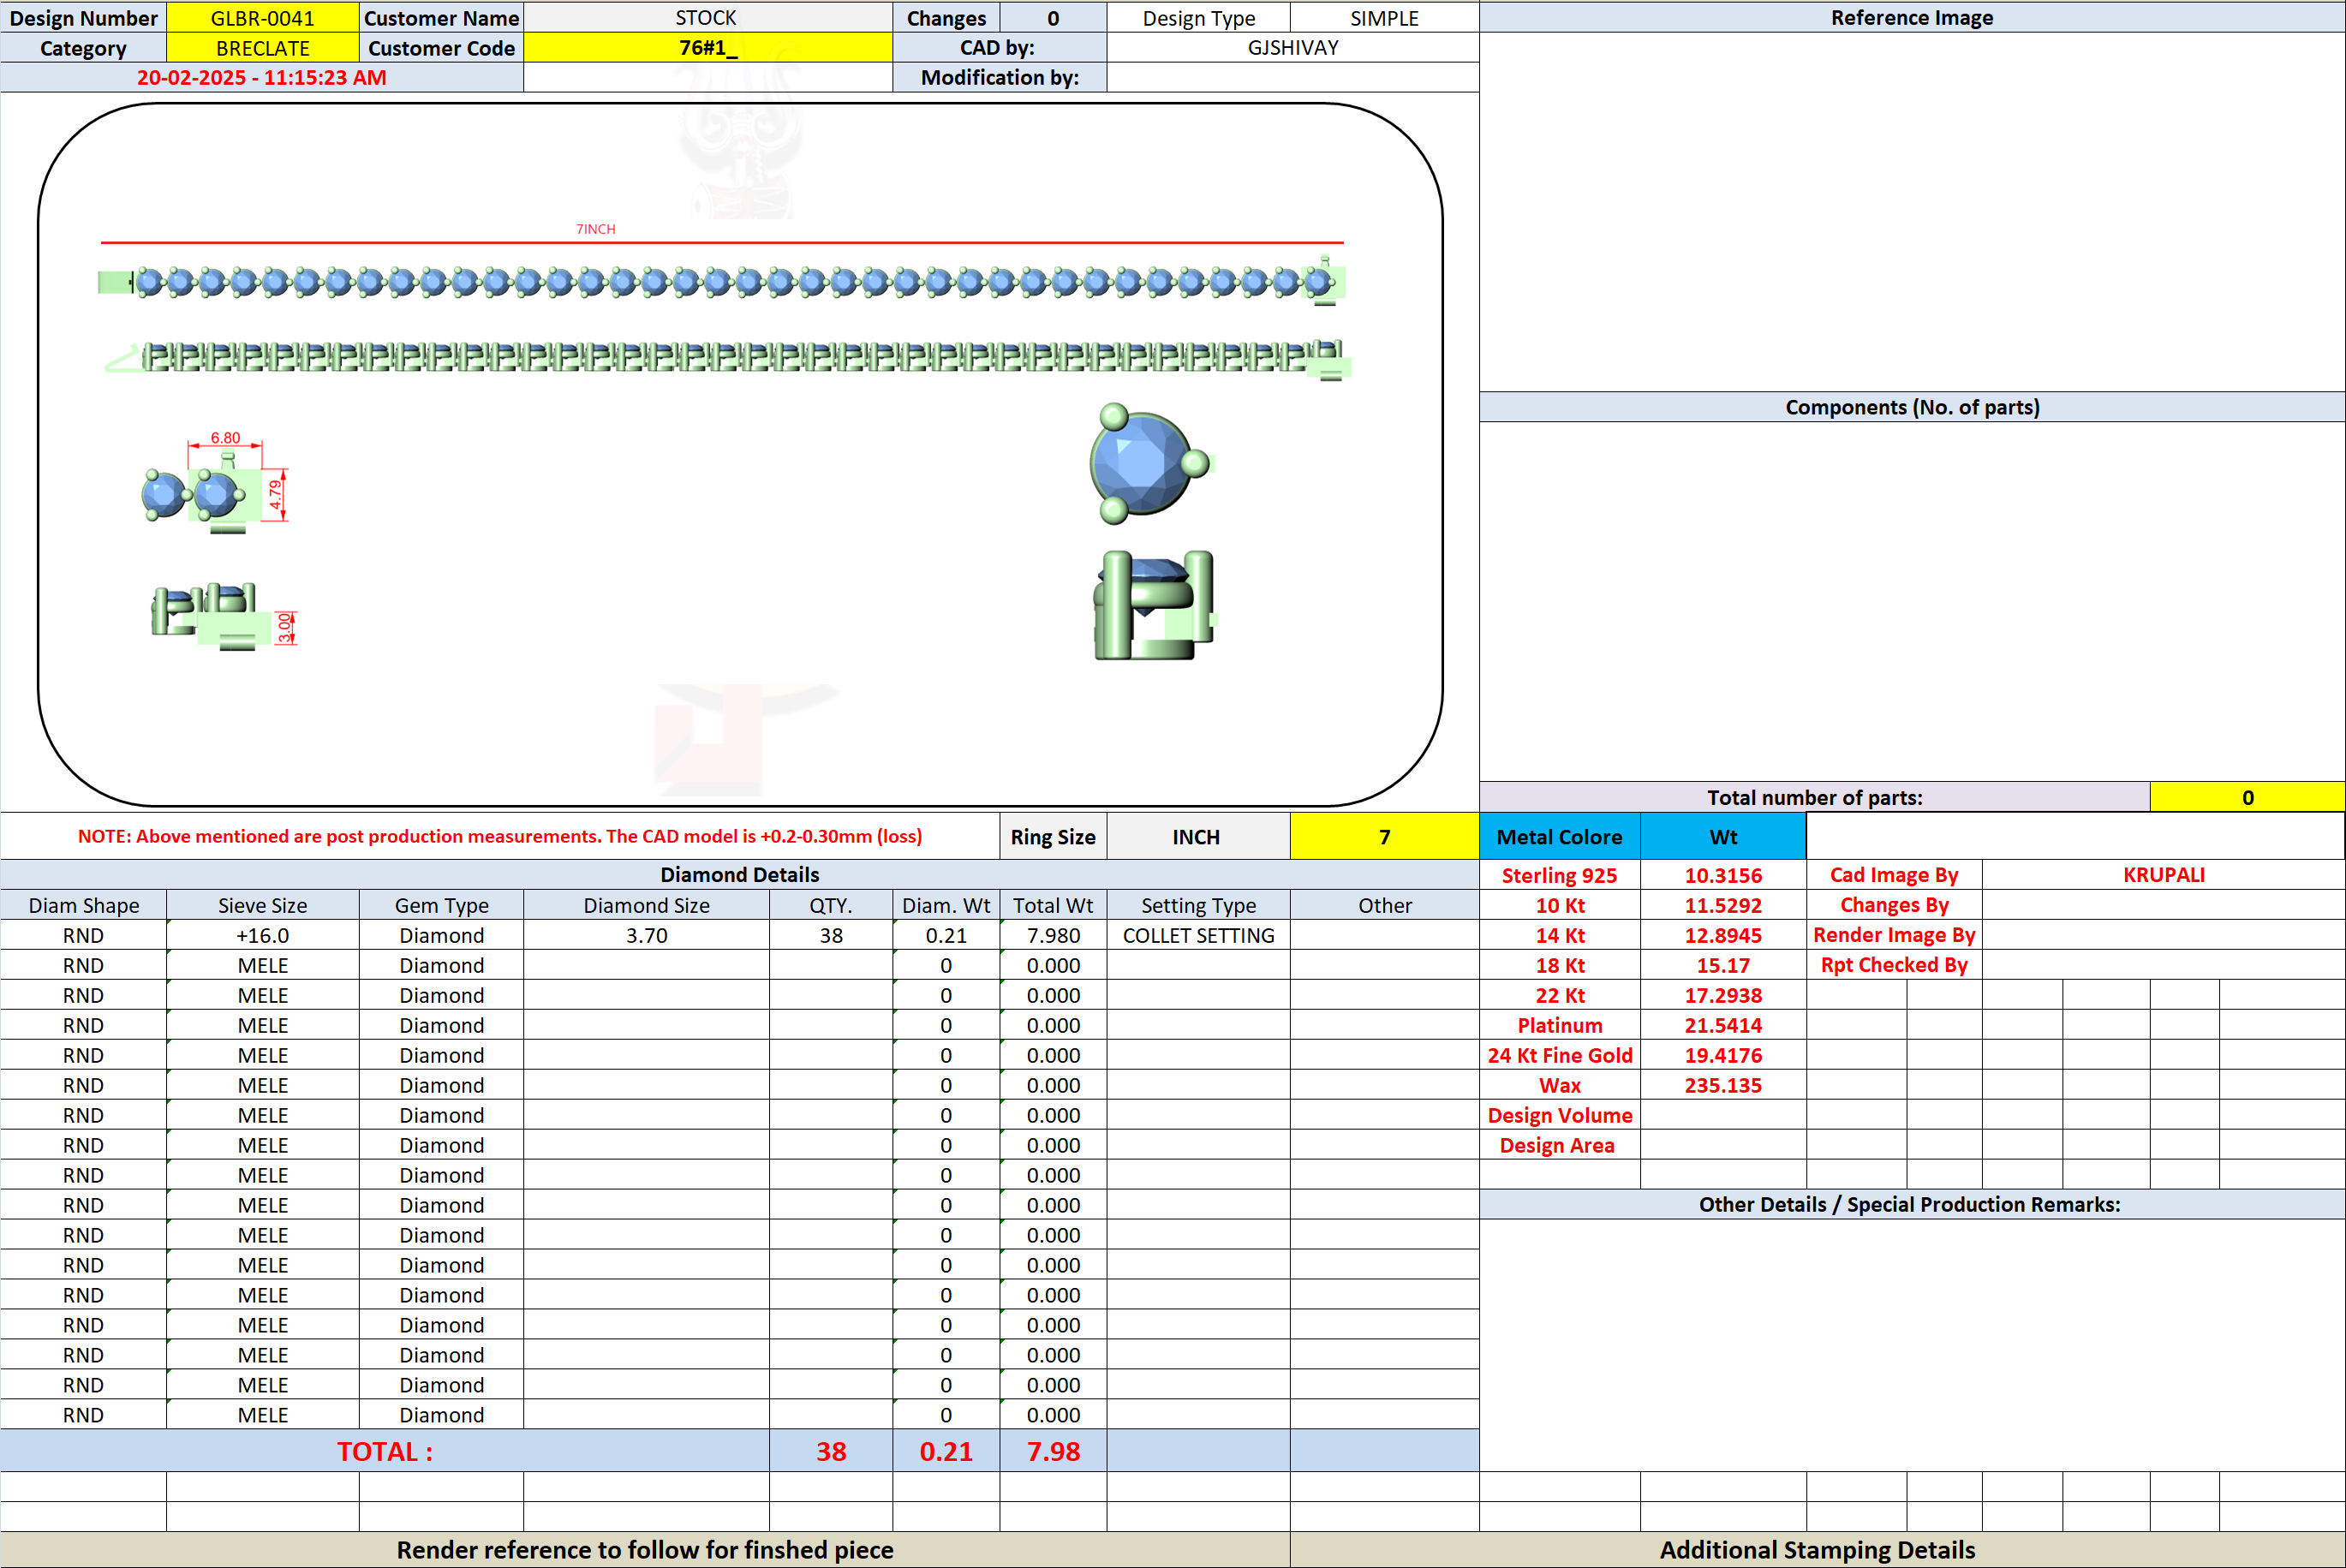Viewport: 2346px width, 1568px height.
Task: Select the COLLET SETTING cell
Action: click(1198, 935)
